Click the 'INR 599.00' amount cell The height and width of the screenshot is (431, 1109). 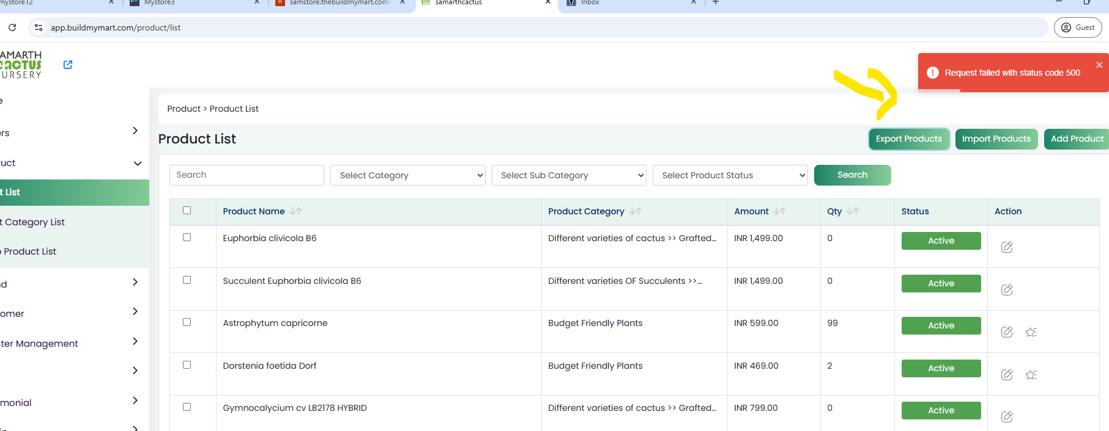(x=756, y=323)
